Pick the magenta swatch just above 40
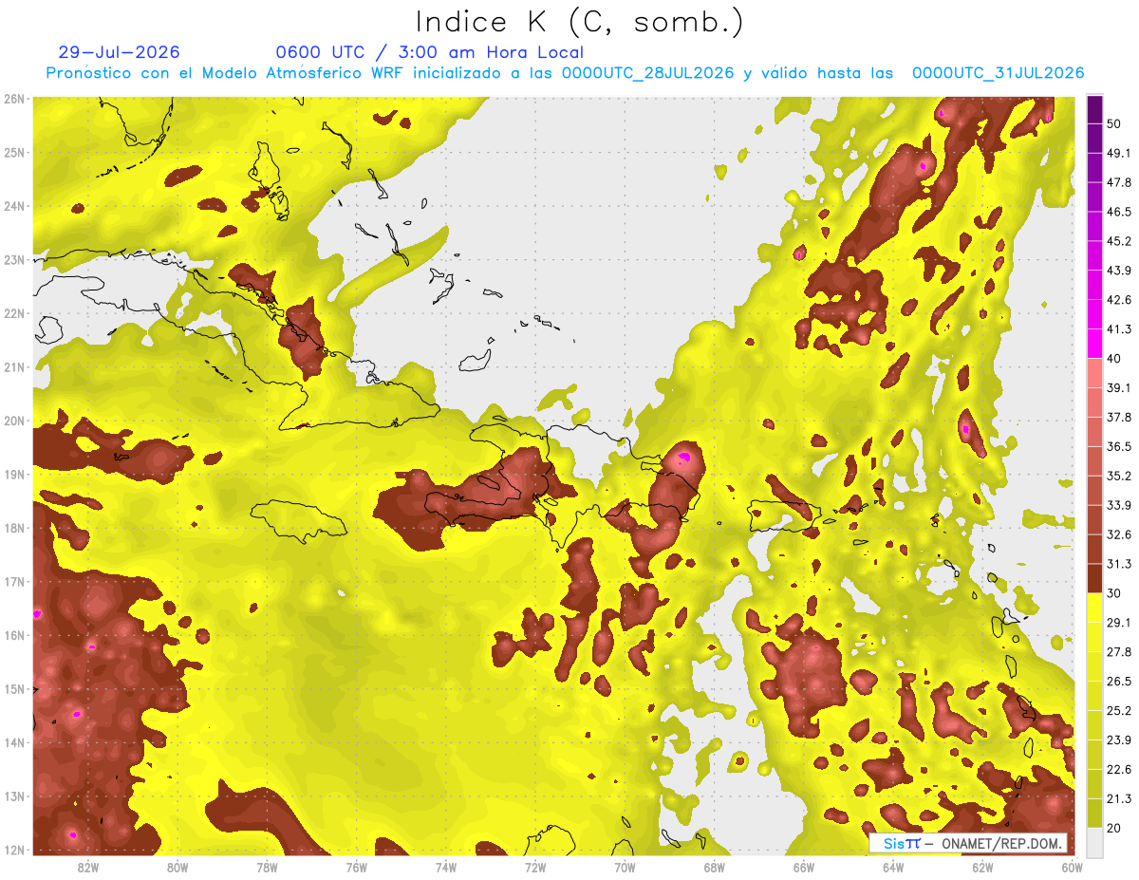 point(1094,344)
